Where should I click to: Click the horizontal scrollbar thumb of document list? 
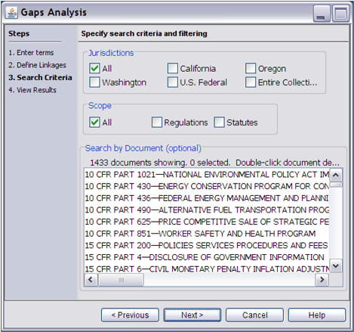coord(121,280)
